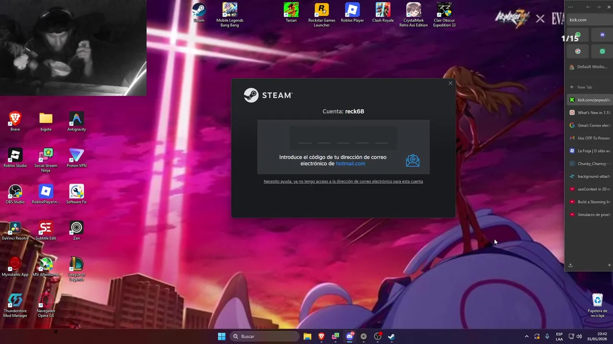Switch to the 'Use OTP To Proceed' tab
The image size is (613, 344).
tap(590, 138)
